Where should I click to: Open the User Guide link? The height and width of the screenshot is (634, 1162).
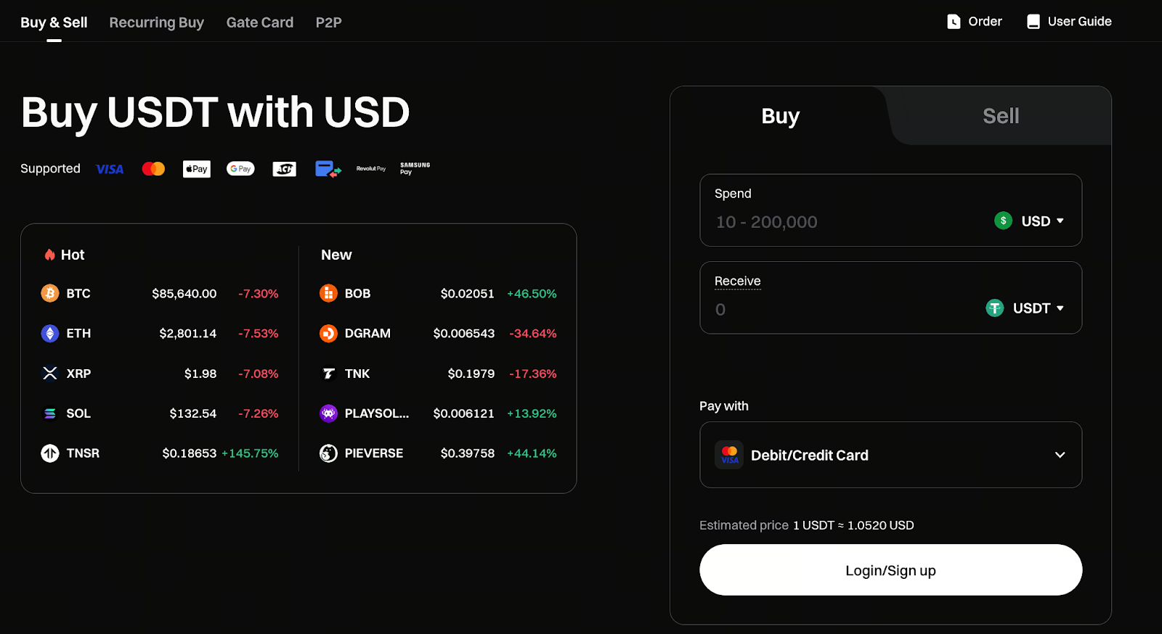point(1069,22)
